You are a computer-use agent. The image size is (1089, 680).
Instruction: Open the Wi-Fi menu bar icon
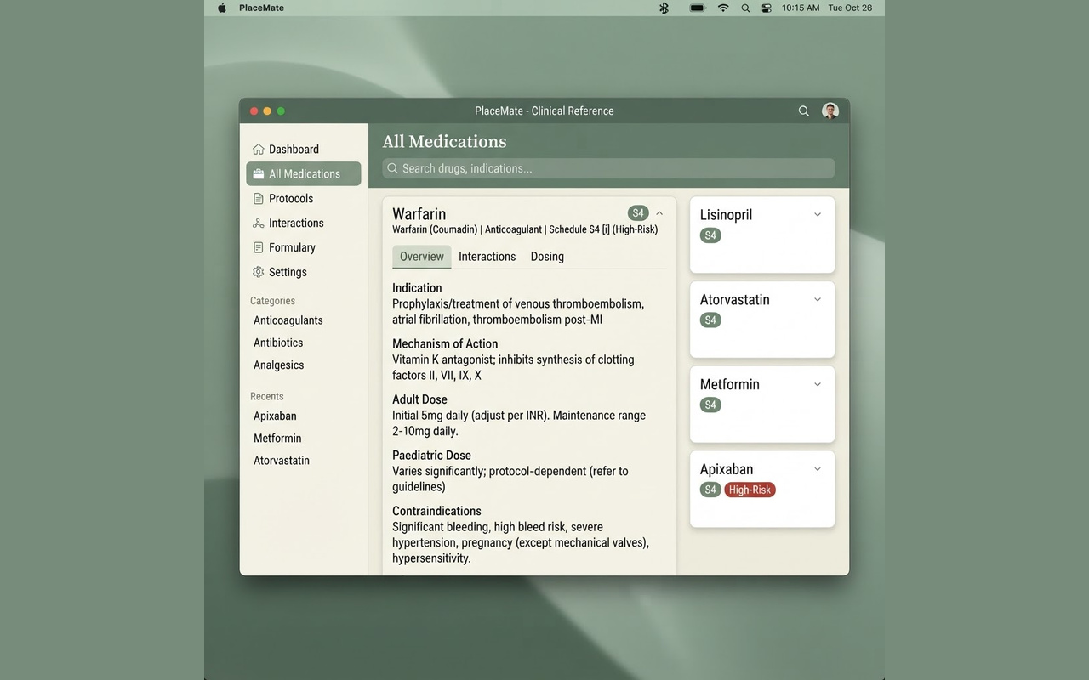[x=723, y=8]
